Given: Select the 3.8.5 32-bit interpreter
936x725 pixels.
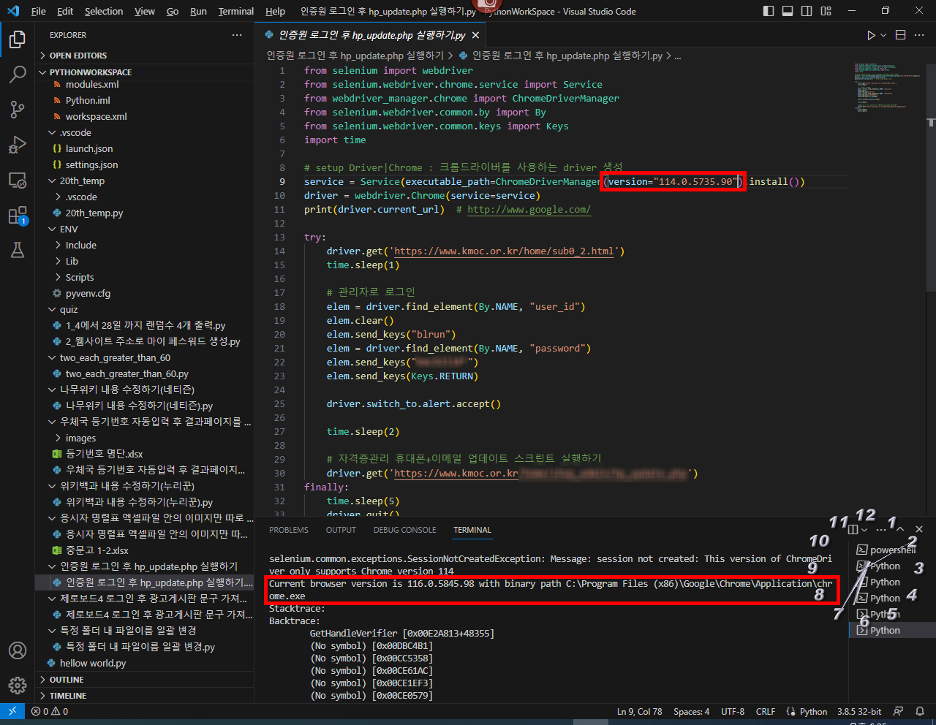Looking at the screenshot, I should (x=859, y=711).
